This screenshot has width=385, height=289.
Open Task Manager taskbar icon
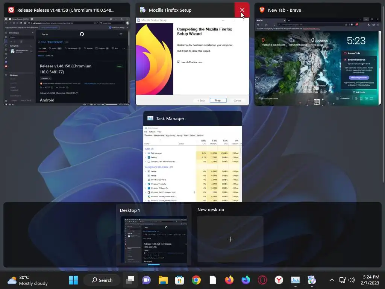pos(295,280)
